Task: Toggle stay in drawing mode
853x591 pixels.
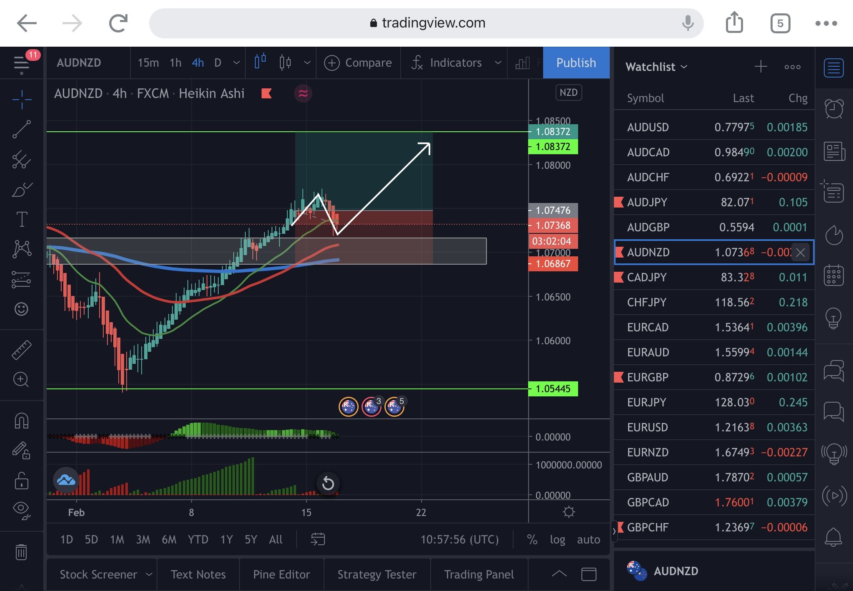Action: coord(22,451)
